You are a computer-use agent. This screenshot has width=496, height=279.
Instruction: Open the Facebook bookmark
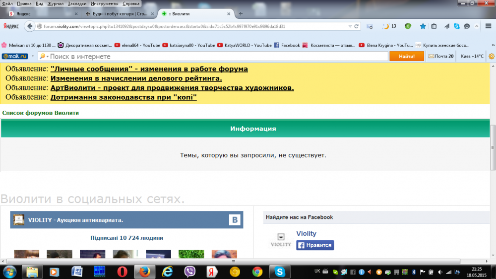tap(287, 45)
